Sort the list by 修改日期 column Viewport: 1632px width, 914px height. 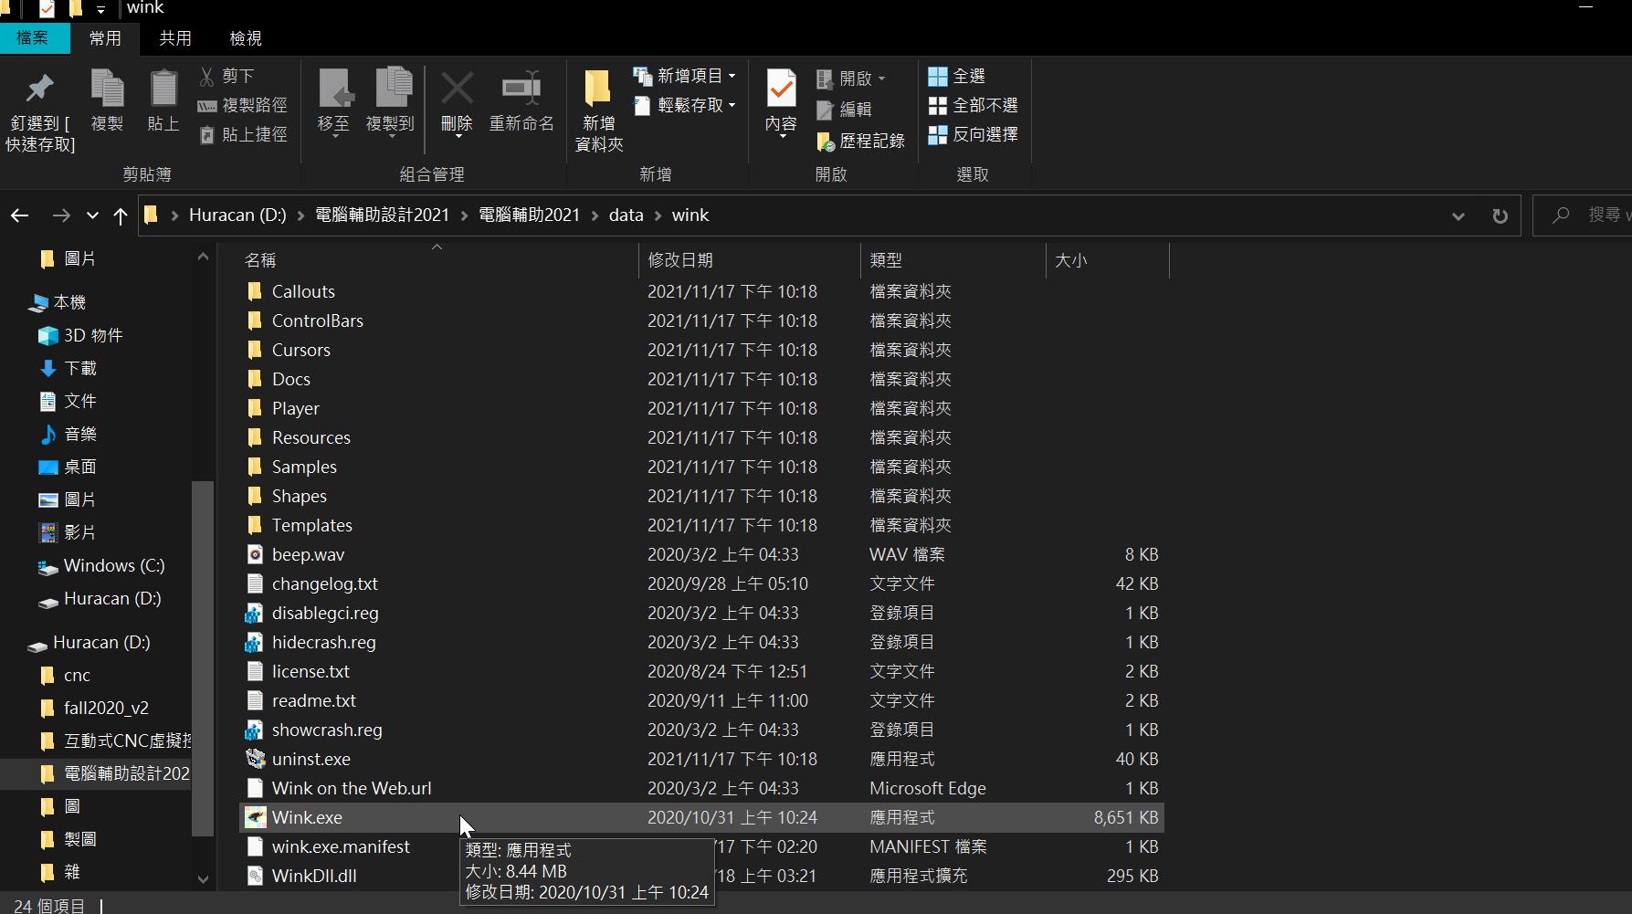(x=680, y=260)
